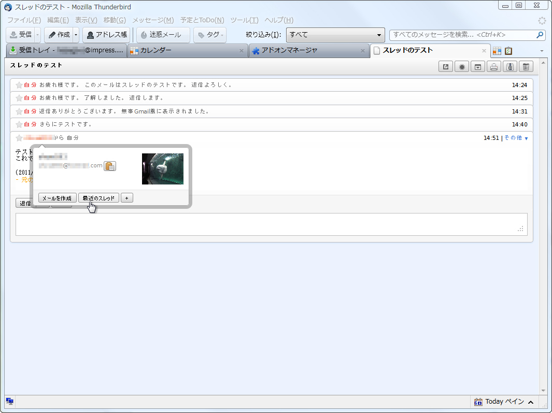This screenshot has height=413, width=552.
Task: Star the 14:24 message
Action: (x=19, y=85)
